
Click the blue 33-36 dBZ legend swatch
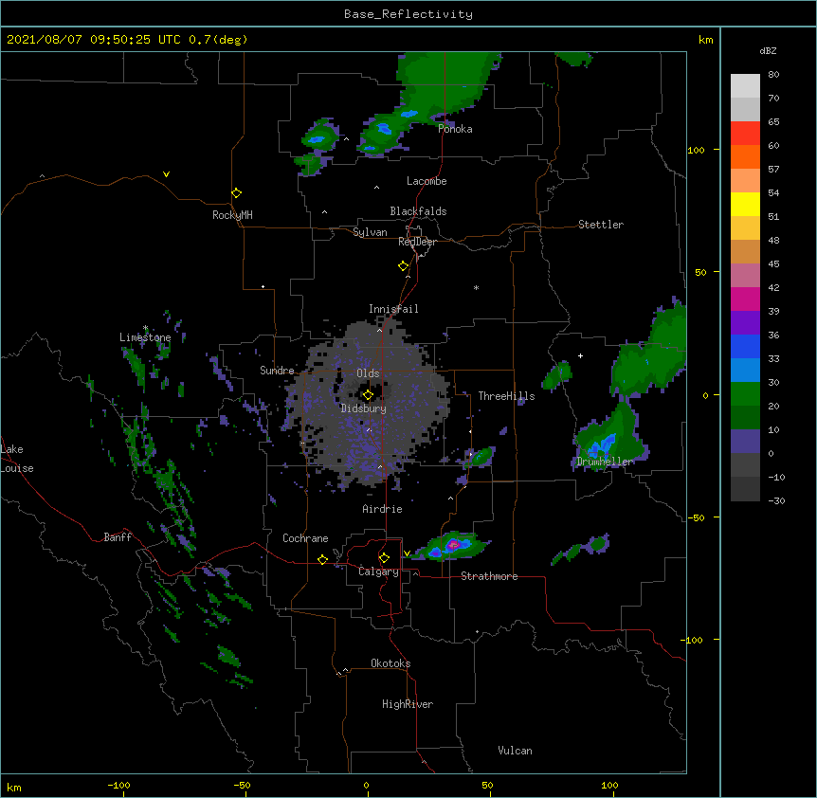click(x=745, y=346)
